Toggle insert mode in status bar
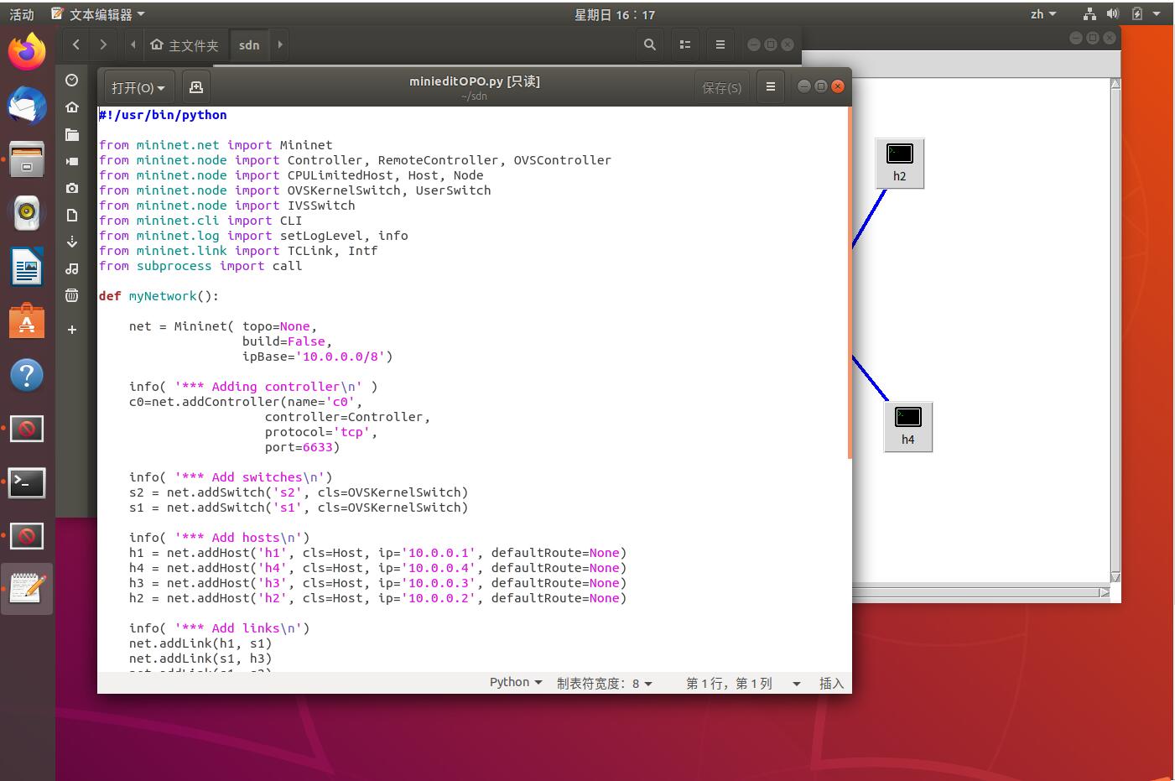 [830, 684]
